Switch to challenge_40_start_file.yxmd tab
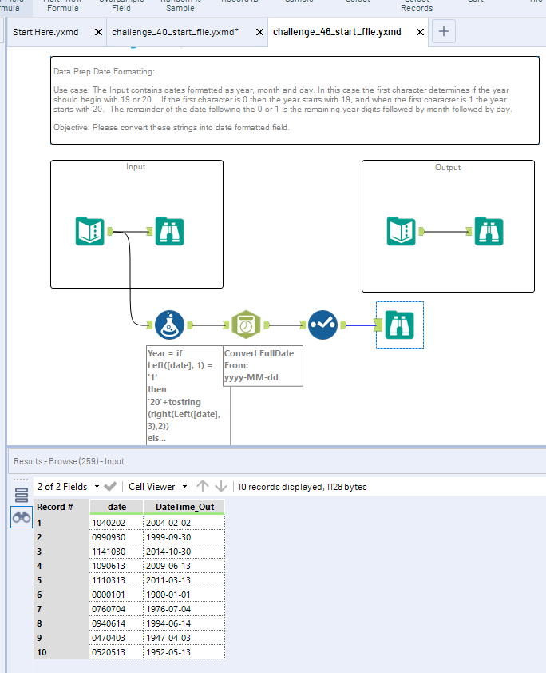The width and height of the screenshot is (546, 673). pos(176,32)
